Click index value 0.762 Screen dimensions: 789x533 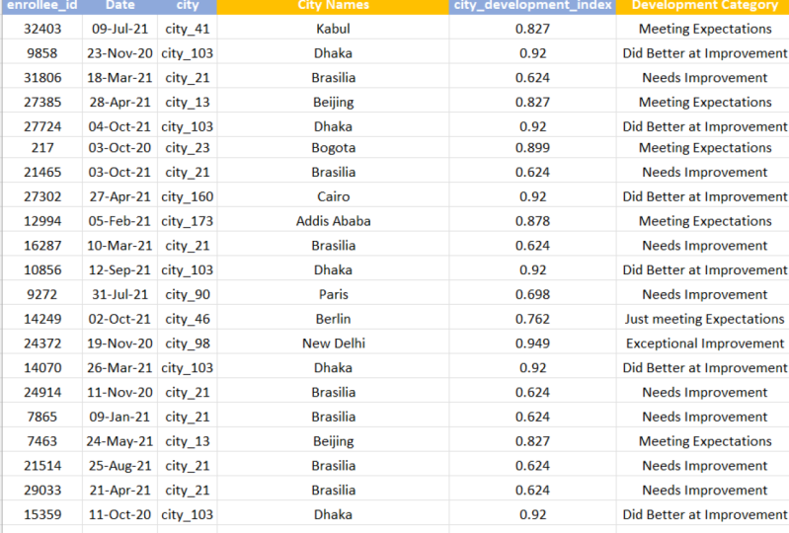532,319
